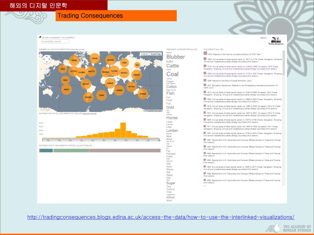The width and height of the screenshot is (314, 235).
Task: Open the ABOUT link
Action: click(x=263, y=38)
